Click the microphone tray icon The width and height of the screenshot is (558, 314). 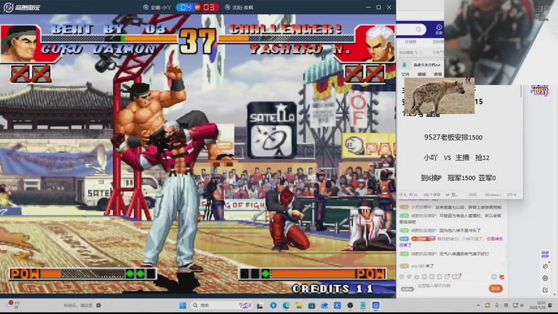click(x=497, y=306)
